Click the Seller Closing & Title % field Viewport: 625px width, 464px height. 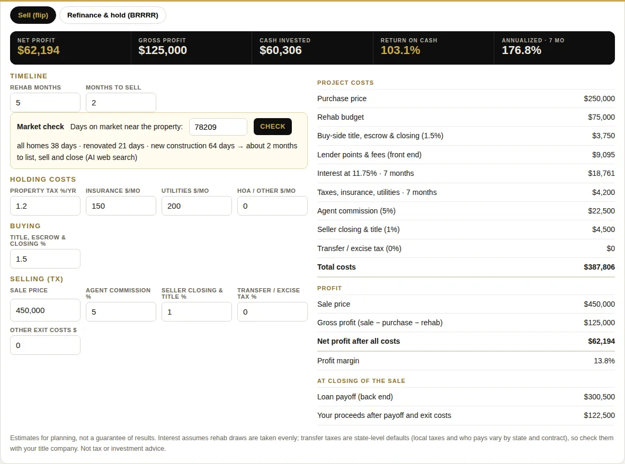point(197,312)
